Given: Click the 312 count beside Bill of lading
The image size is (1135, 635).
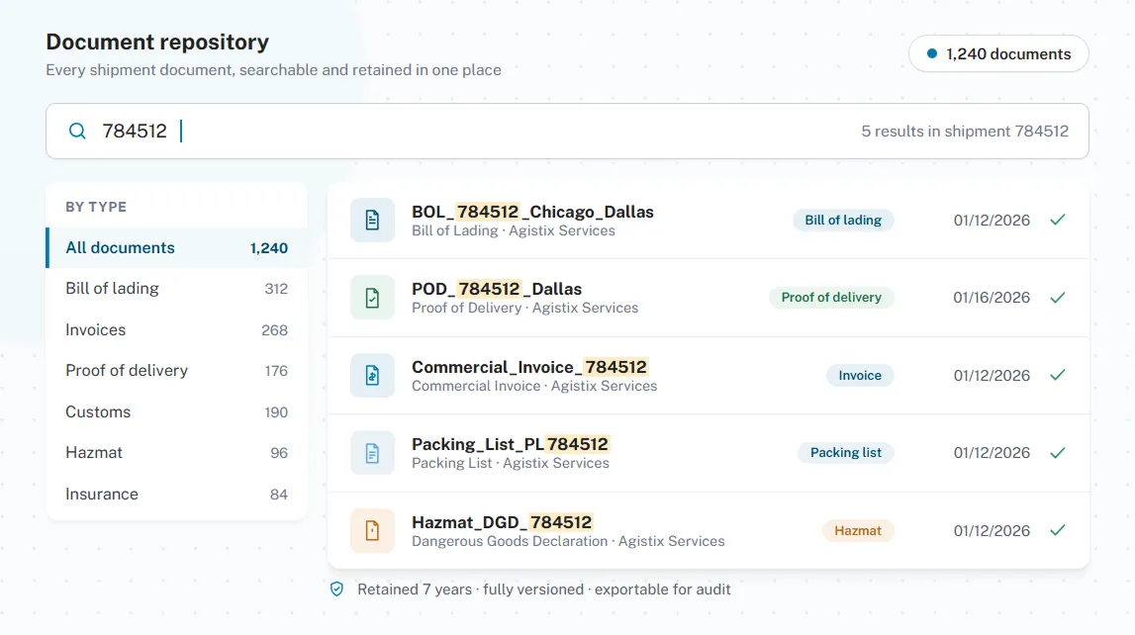Looking at the screenshot, I should (x=276, y=289).
